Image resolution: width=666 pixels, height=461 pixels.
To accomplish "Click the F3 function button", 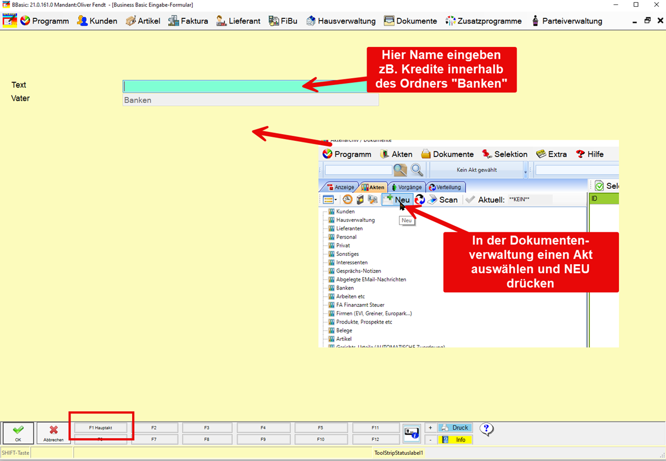I will [207, 427].
